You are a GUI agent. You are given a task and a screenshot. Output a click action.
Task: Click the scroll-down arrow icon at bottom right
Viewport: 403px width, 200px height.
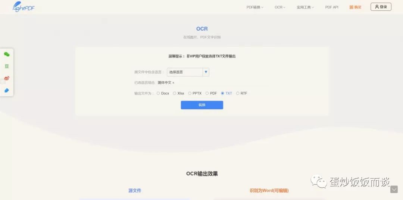coord(394,190)
